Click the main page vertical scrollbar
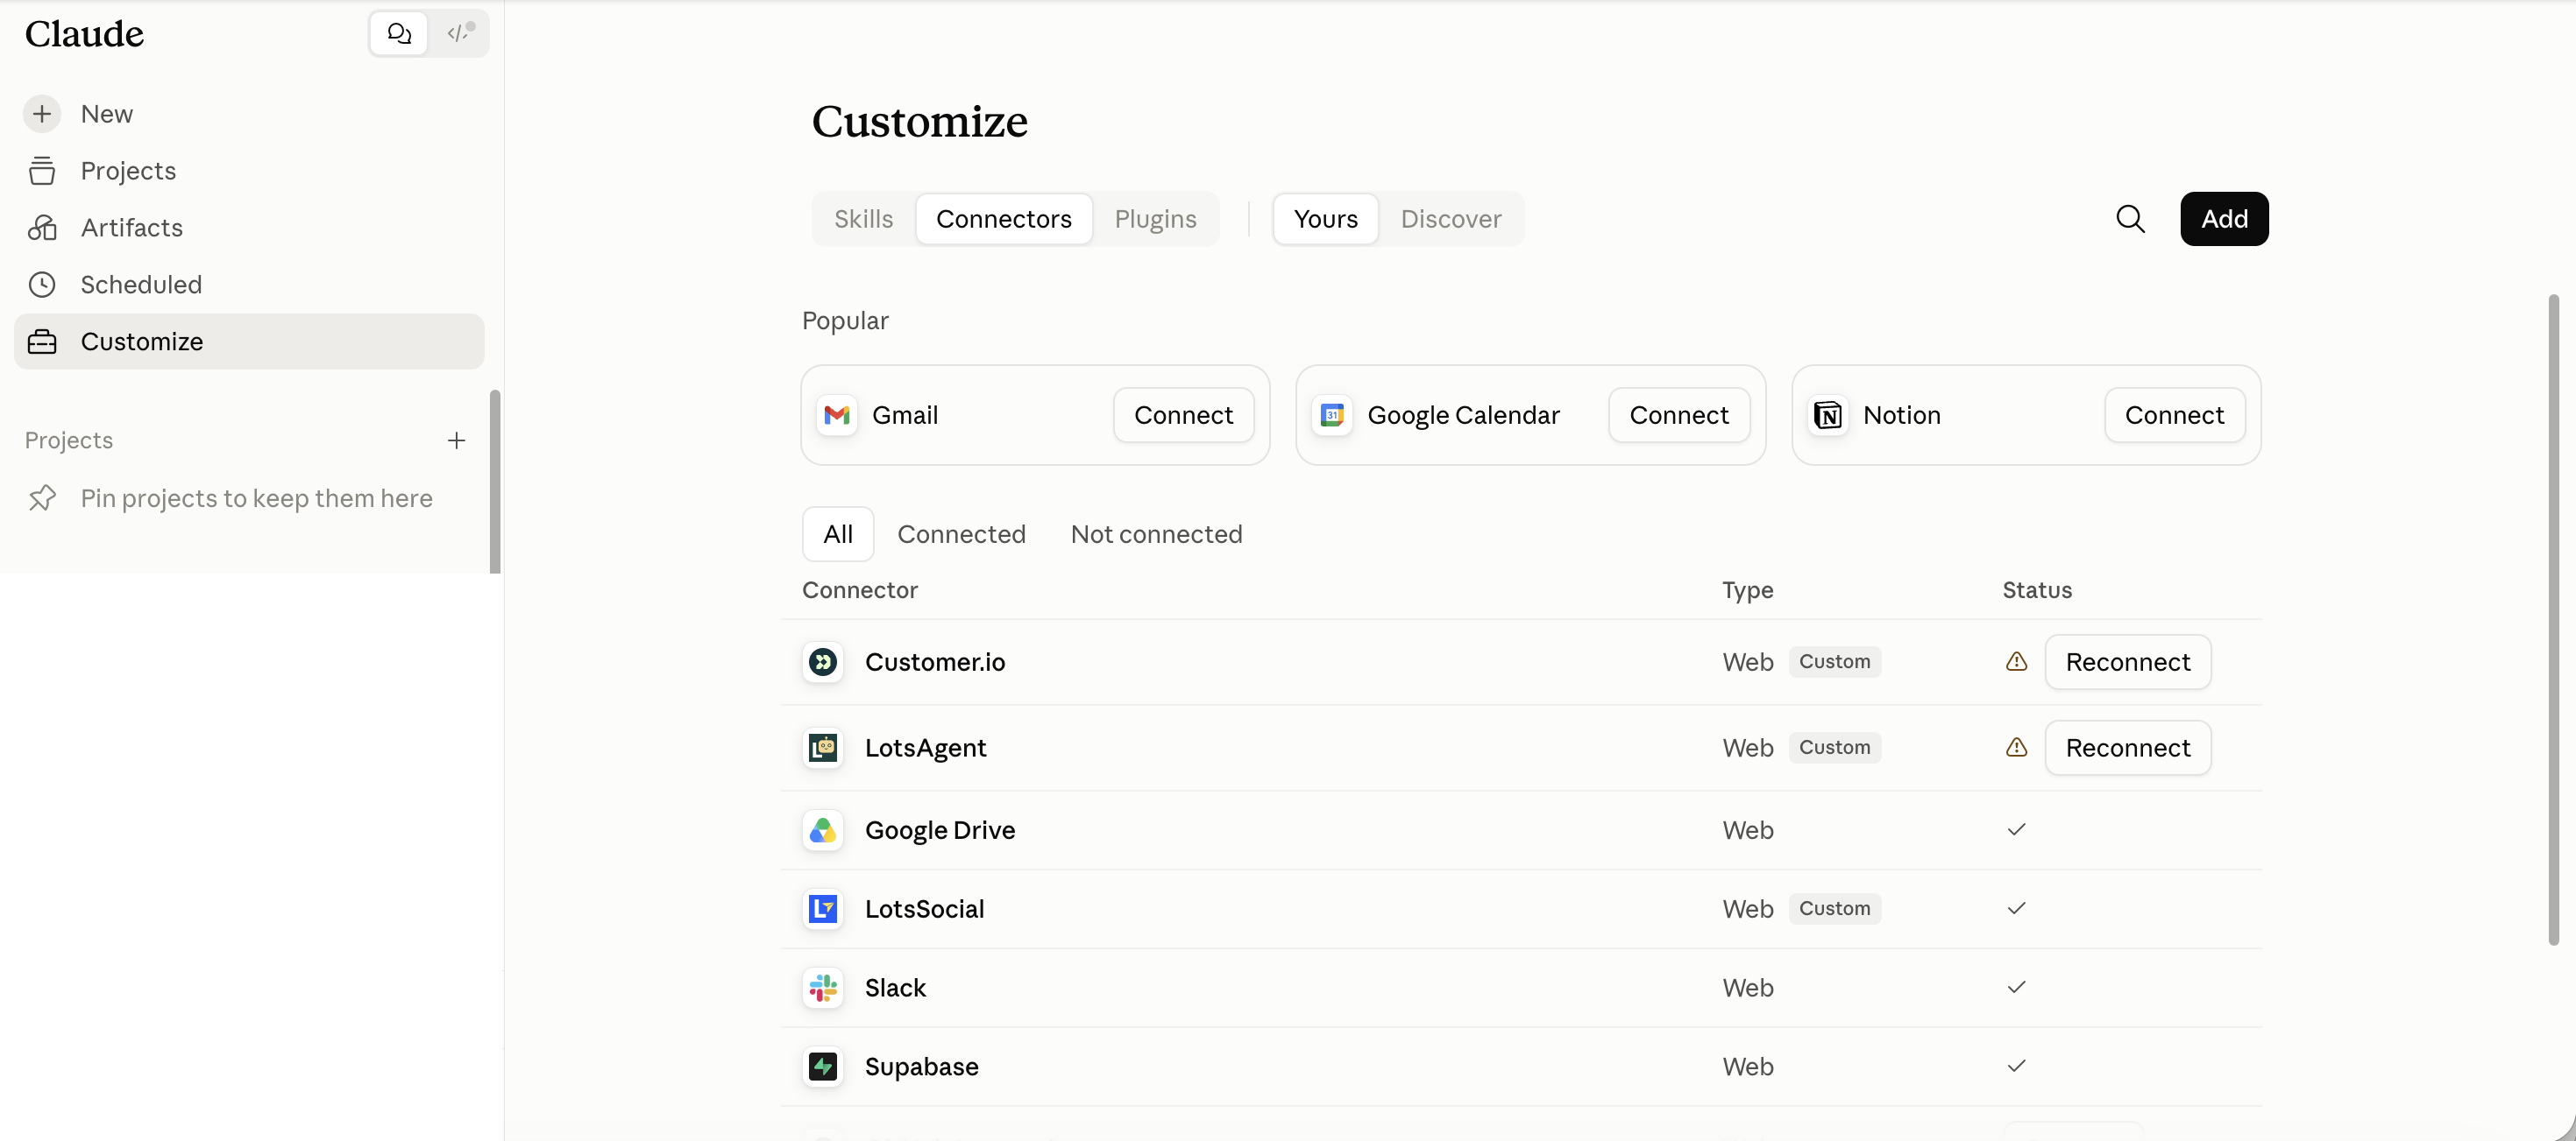Viewport: 2576px width, 1141px height. coord(2553,619)
